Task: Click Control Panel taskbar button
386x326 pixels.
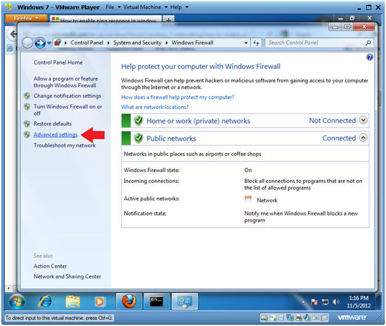Action: pyautogui.click(x=184, y=301)
